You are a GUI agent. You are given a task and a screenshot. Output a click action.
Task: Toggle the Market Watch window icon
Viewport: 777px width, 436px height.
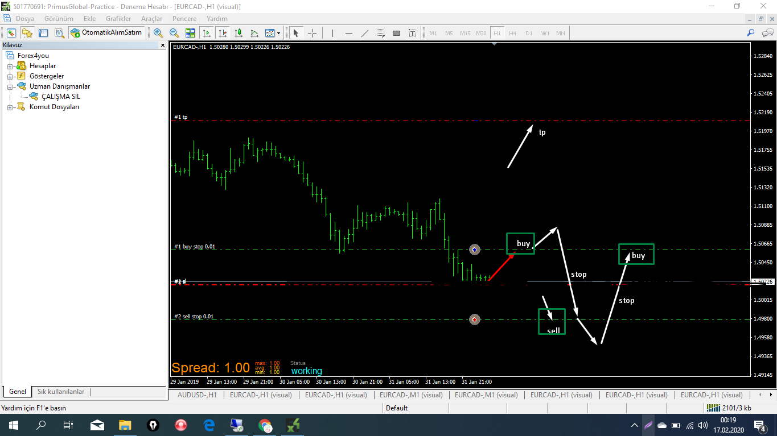[11, 33]
